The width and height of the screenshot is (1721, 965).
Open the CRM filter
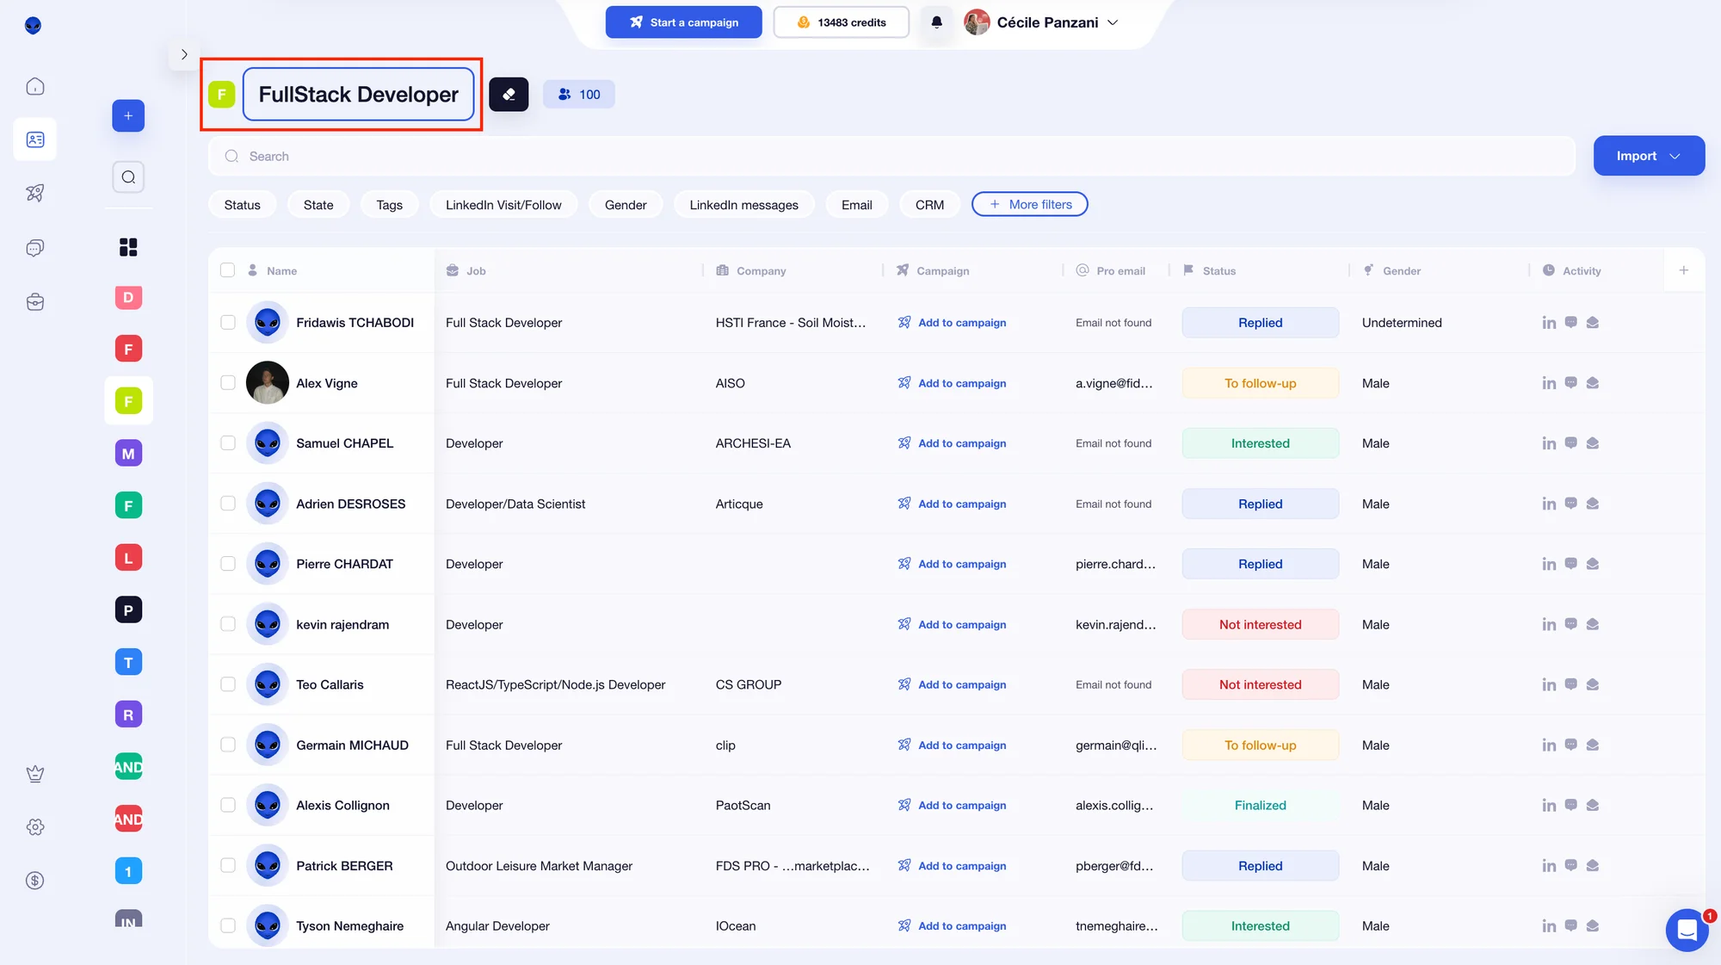(929, 205)
